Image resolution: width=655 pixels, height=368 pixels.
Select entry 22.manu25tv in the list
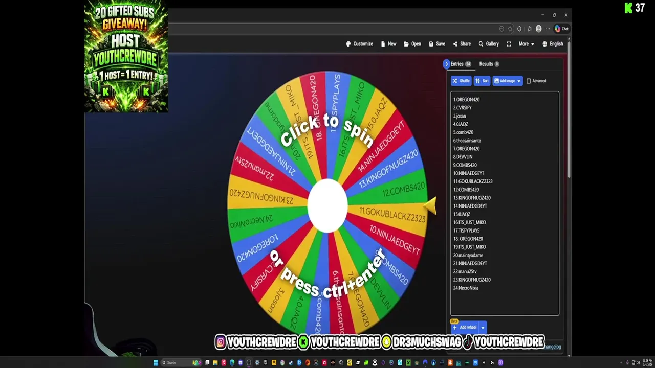[465, 271]
